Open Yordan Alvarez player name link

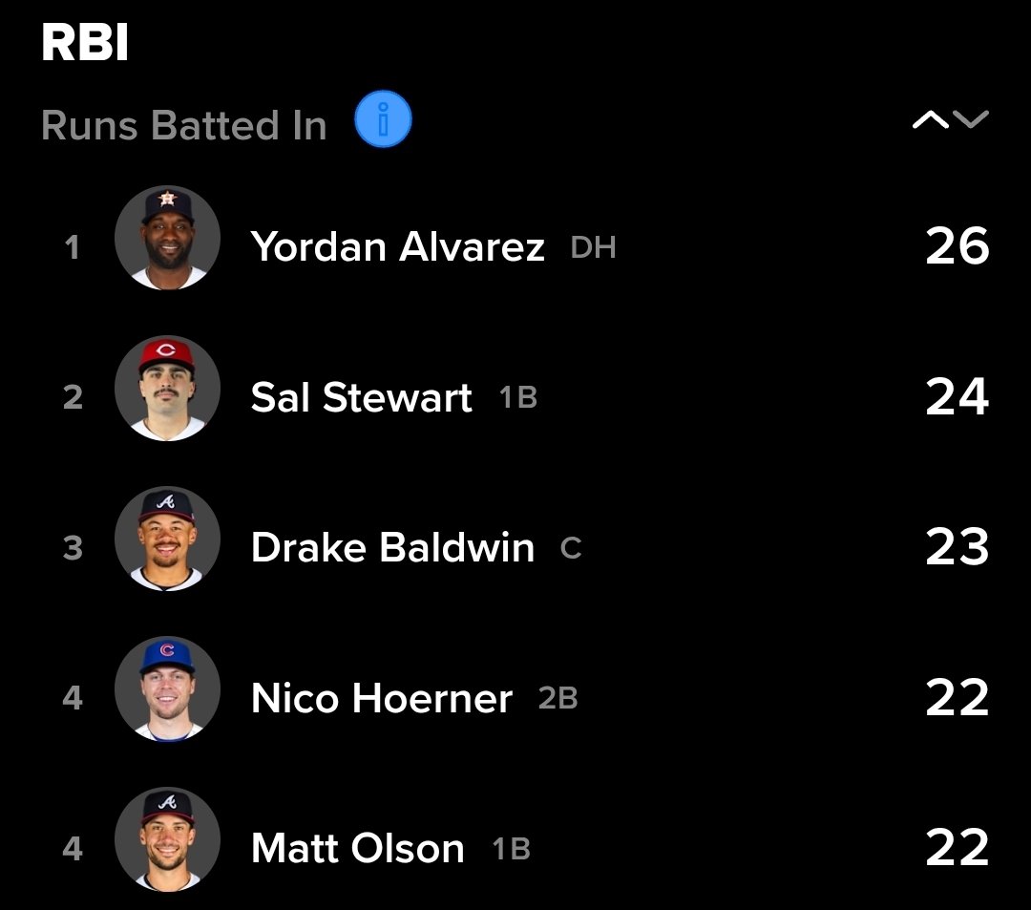point(397,247)
